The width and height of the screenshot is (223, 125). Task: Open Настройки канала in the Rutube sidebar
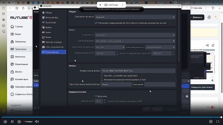(x=21, y=87)
